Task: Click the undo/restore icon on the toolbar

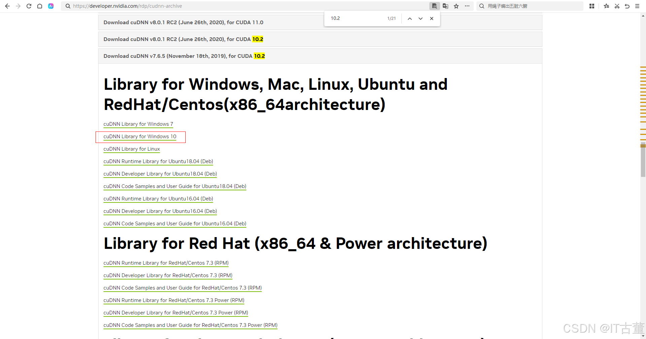Action: [x=627, y=6]
